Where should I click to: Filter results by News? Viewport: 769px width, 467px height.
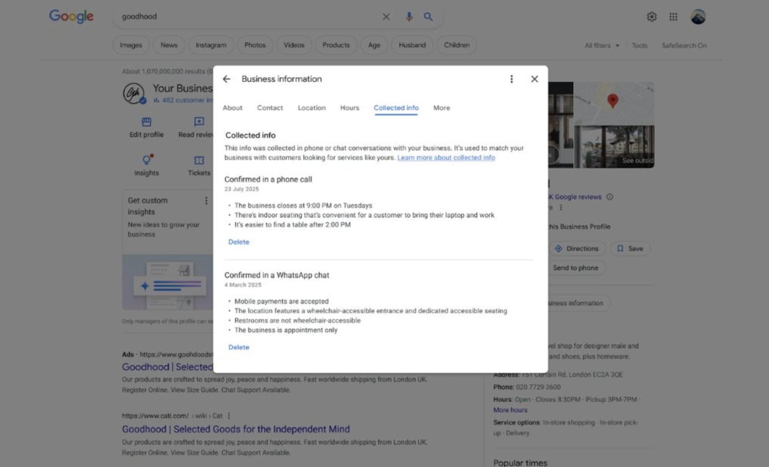coord(169,45)
